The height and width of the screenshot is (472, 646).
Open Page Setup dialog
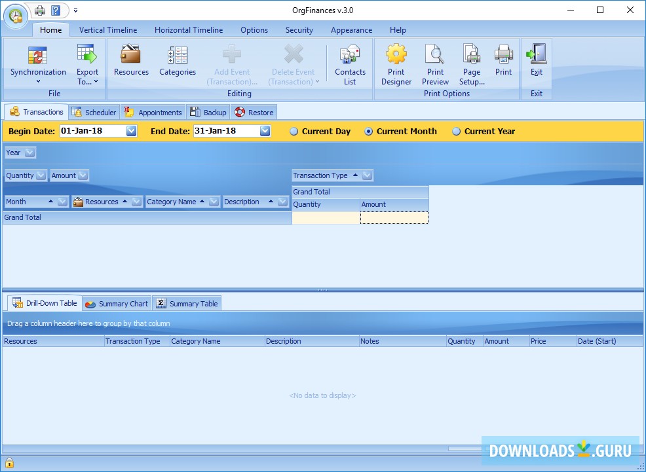472,65
